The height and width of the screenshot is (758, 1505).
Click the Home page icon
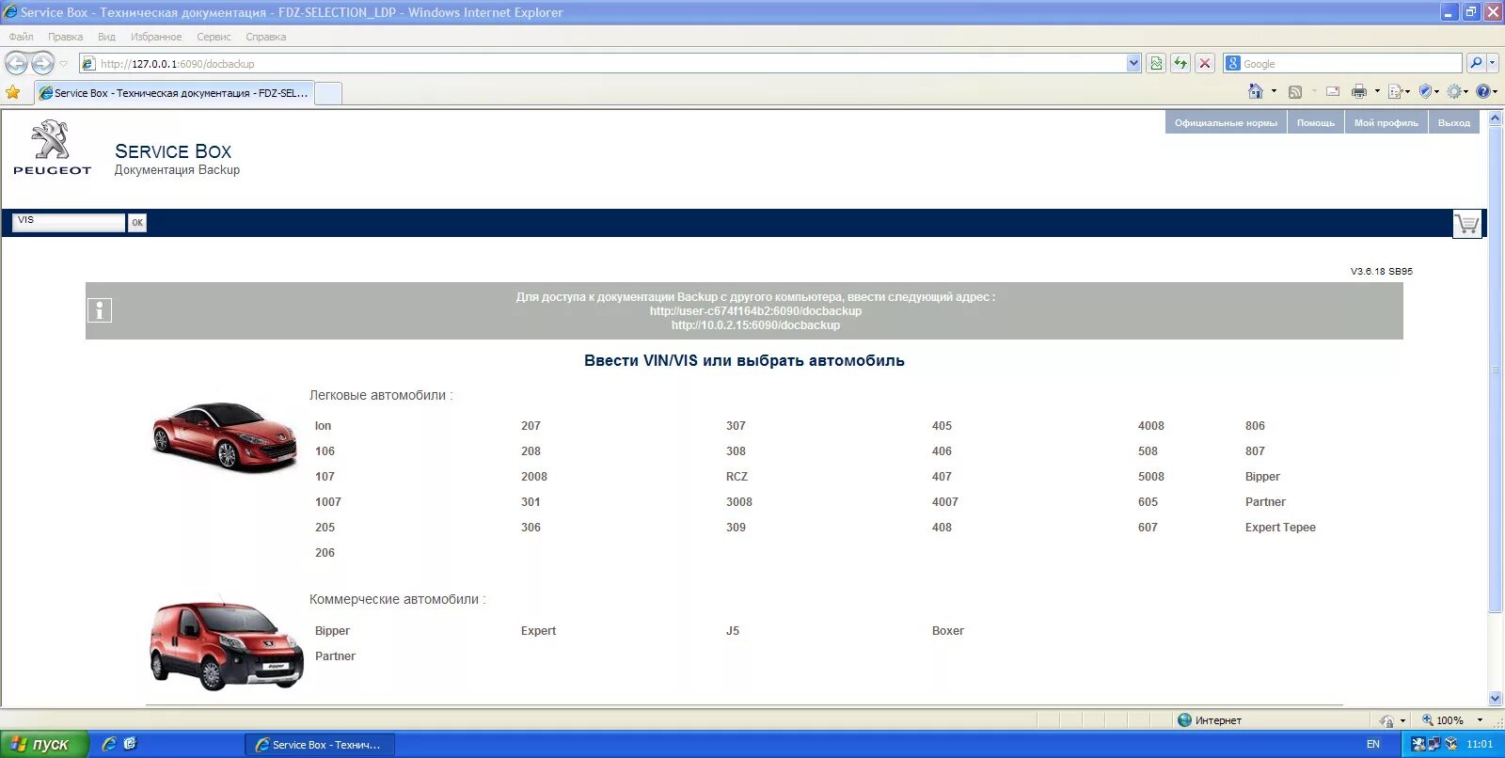tap(1256, 91)
